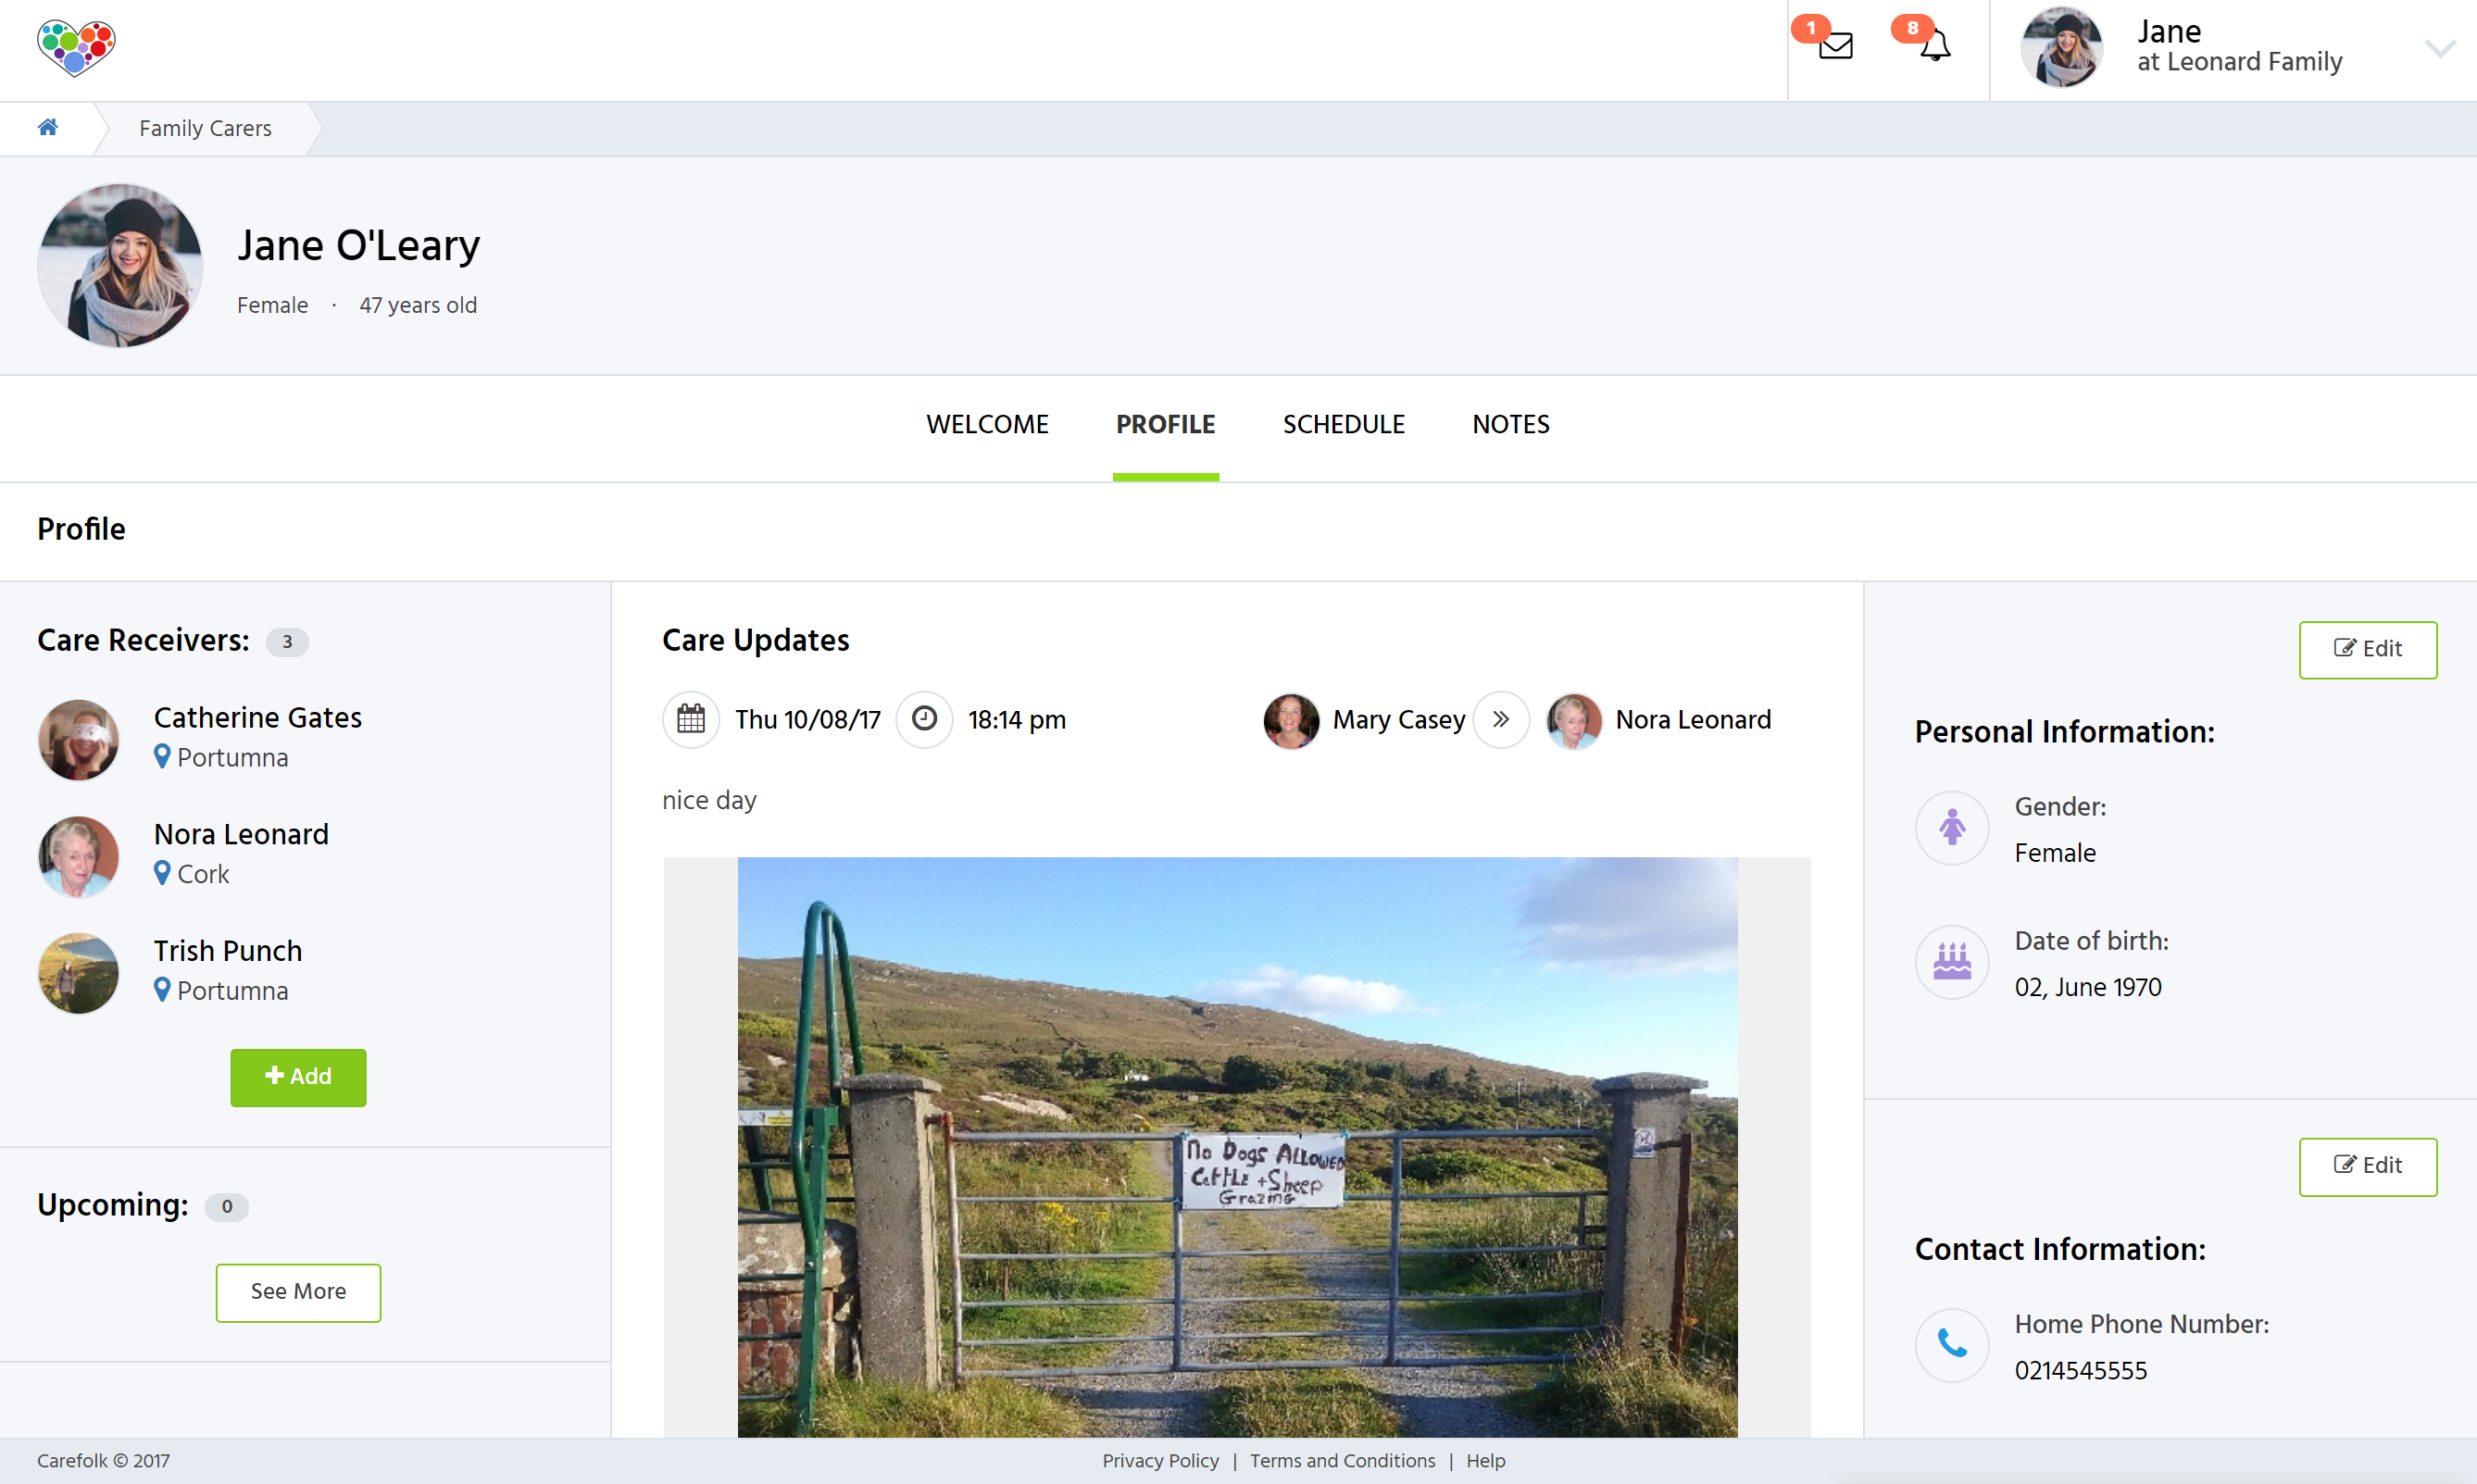Click the clock icon beside 18:14 pm
The image size is (2477, 1484).
coord(924,719)
